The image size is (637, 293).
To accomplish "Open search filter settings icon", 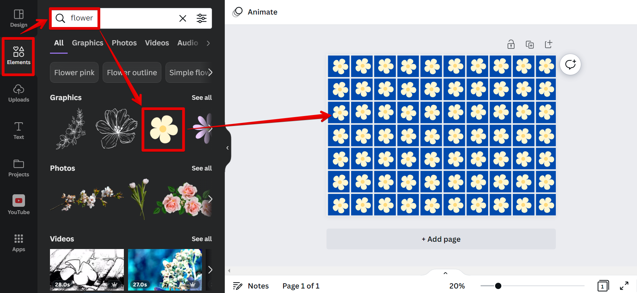I will tap(202, 18).
